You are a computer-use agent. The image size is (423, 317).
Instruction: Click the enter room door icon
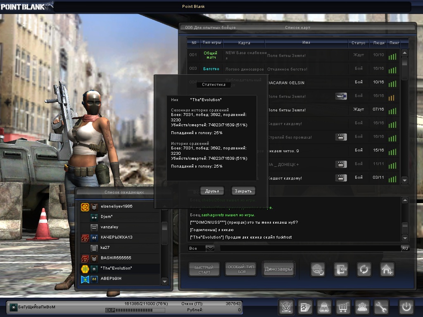(341, 269)
